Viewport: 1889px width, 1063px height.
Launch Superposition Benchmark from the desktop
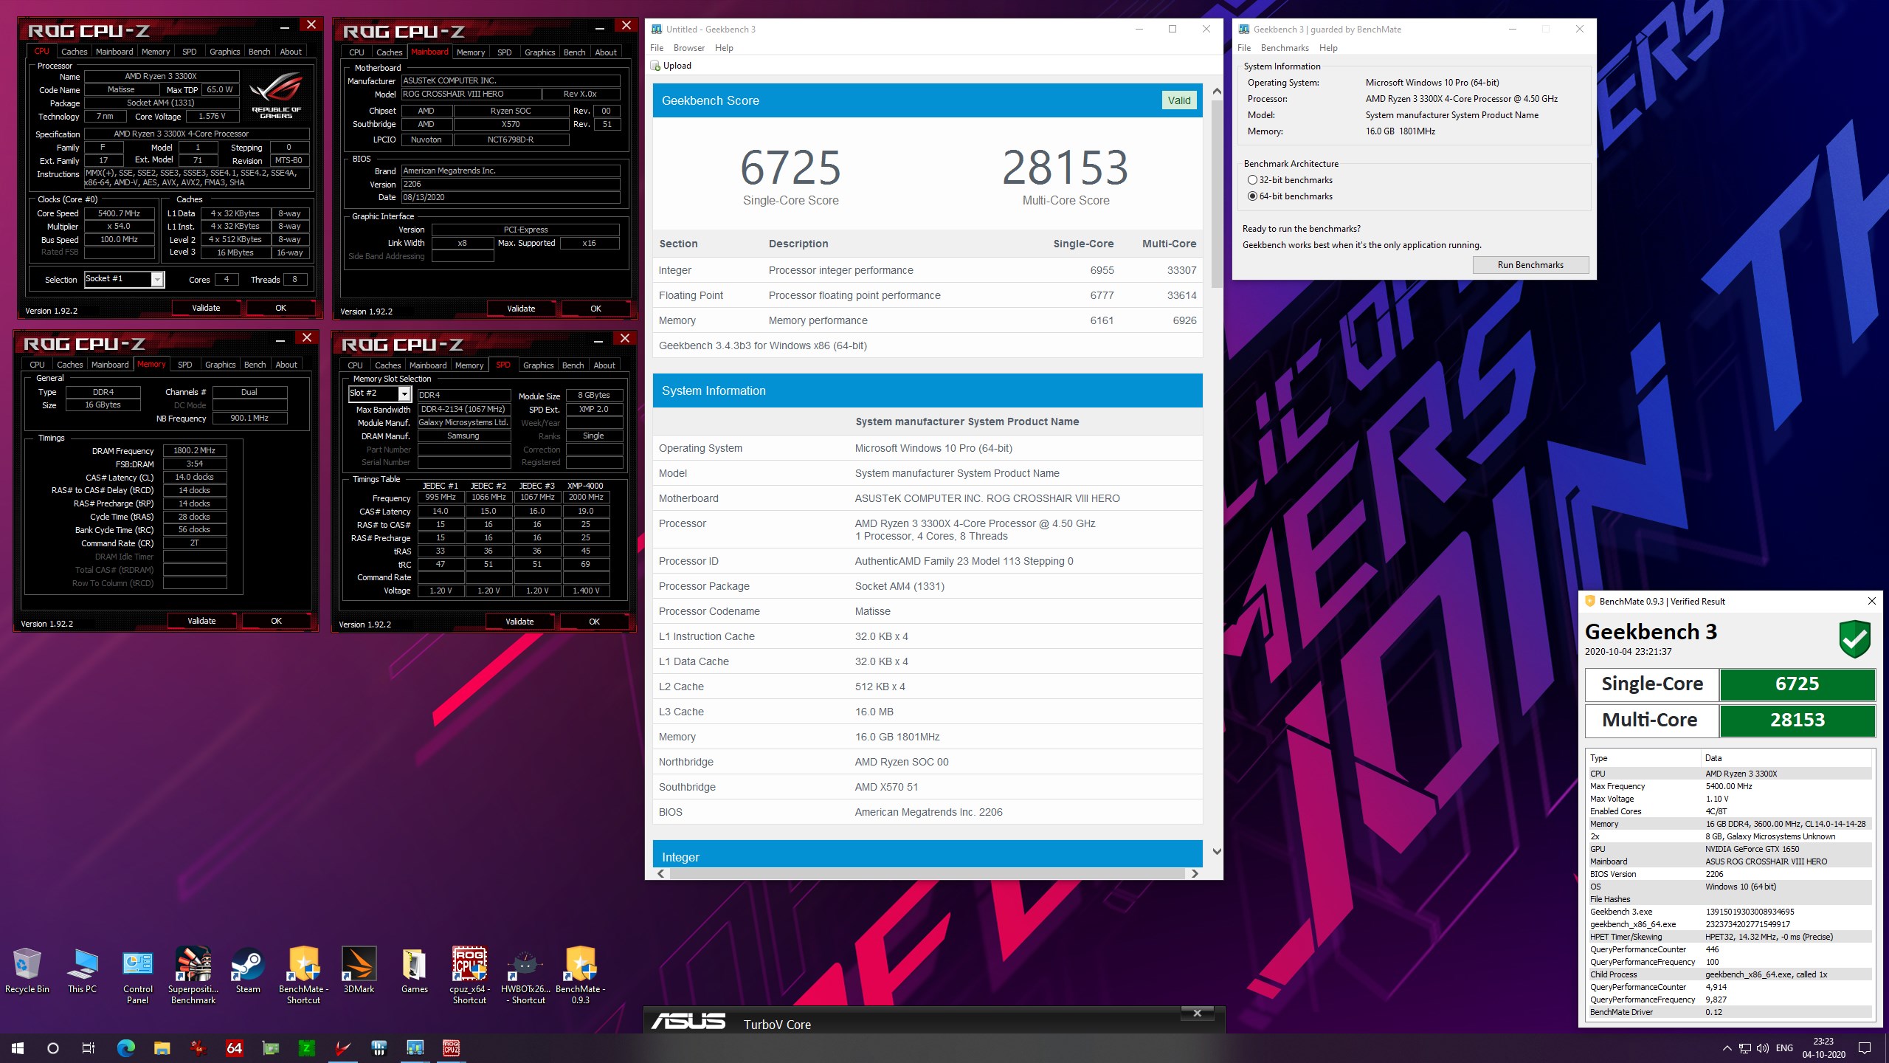(193, 976)
